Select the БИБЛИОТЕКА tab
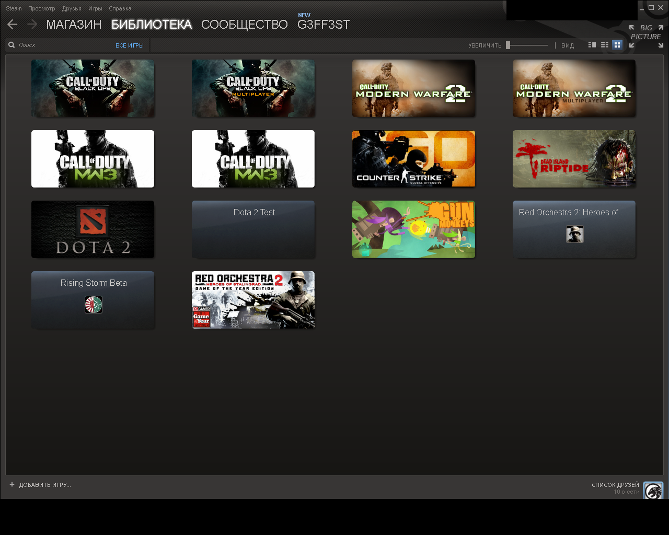Screen dimensions: 669x535 [x=152, y=25]
